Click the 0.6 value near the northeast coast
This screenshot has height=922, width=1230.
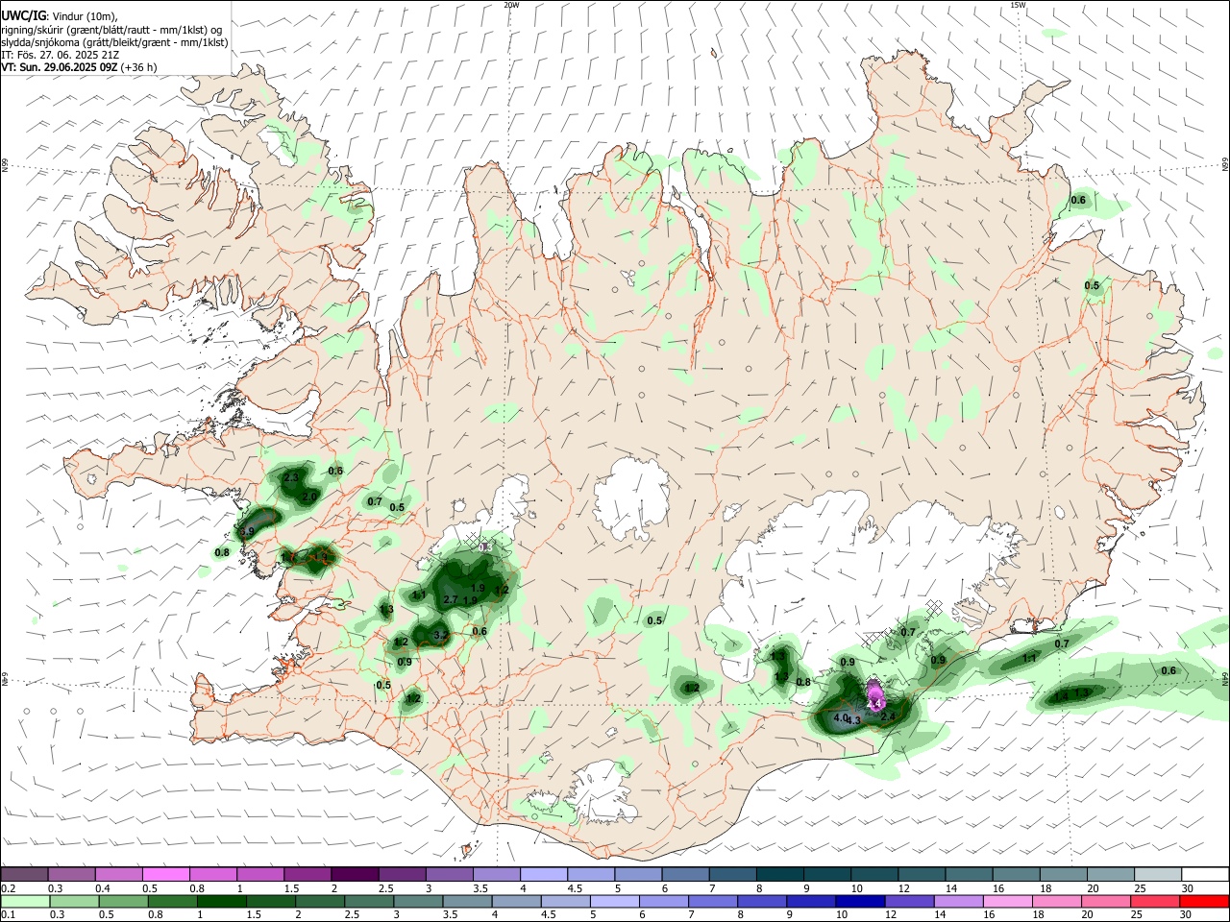1078,200
